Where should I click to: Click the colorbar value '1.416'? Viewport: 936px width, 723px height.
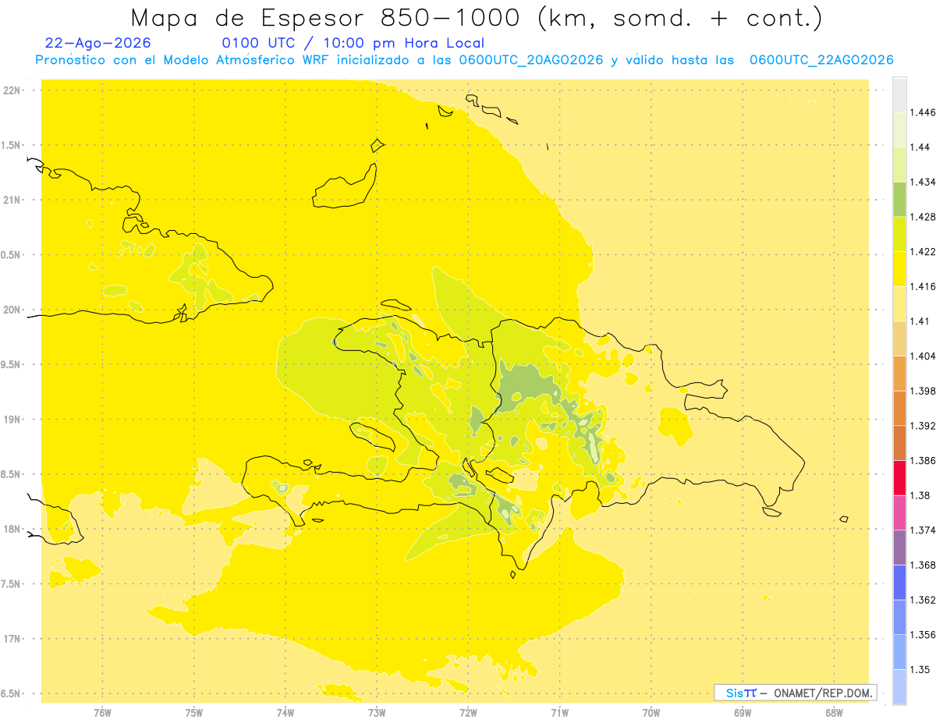[923, 286]
